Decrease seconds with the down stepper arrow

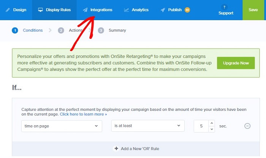212,129
